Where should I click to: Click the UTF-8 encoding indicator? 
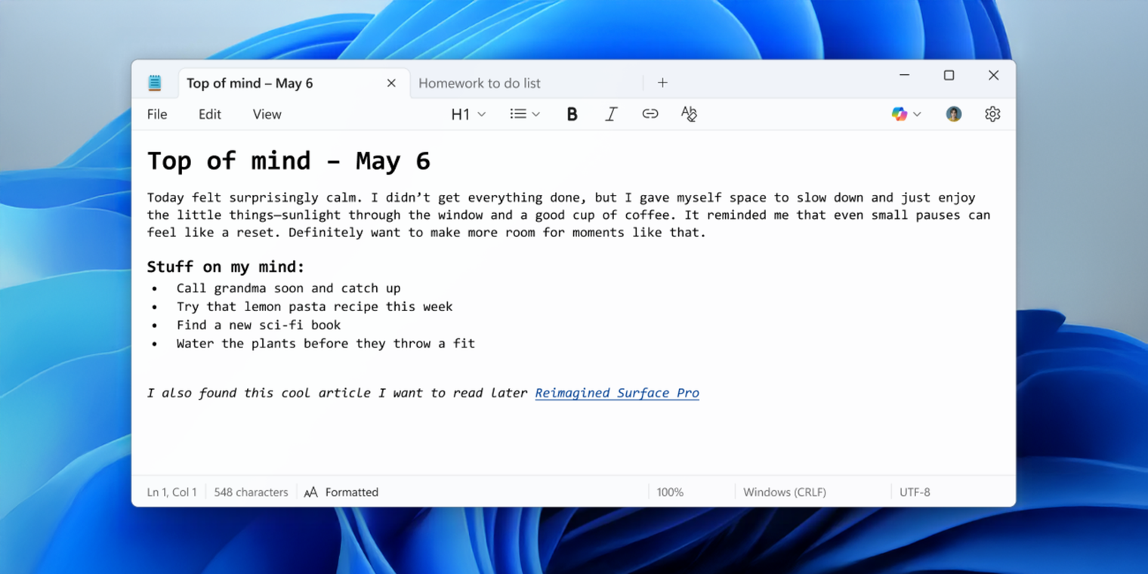pos(915,492)
